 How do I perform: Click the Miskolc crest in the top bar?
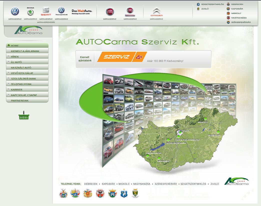click(228, 13)
